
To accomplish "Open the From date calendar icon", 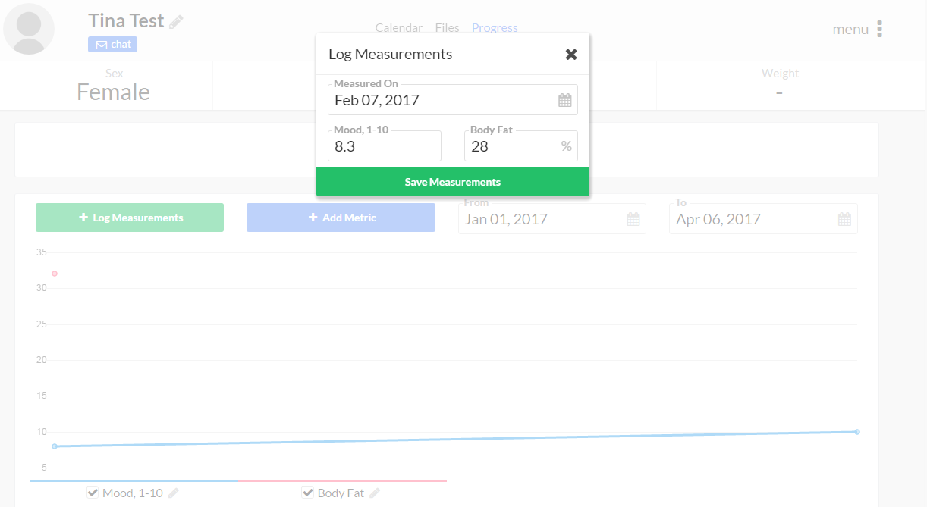I will [633, 219].
